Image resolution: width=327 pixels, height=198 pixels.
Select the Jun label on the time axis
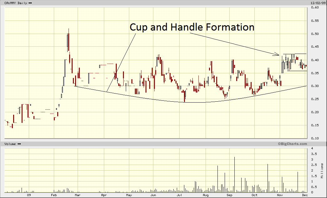pyautogui.click(x=153, y=195)
